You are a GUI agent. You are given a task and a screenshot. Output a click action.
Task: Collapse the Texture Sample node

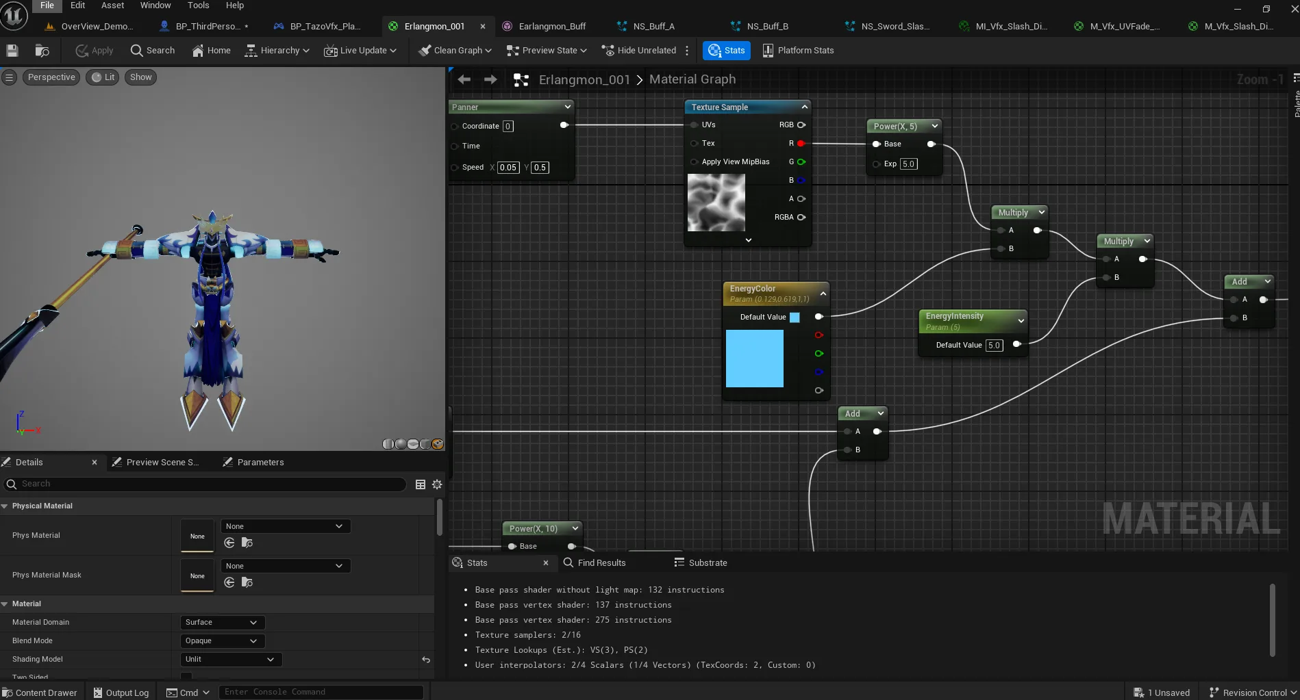(x=804, y=107)
